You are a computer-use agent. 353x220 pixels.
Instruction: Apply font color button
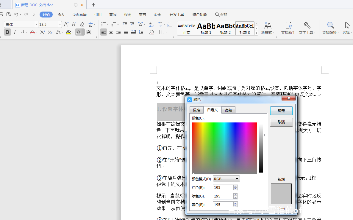point(78,32)
